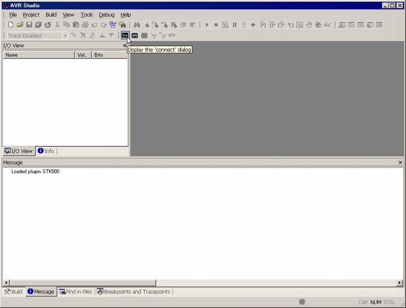Click the Stop Debugging square icon
This screenshot has width=406, height=308.
(216, 25)
